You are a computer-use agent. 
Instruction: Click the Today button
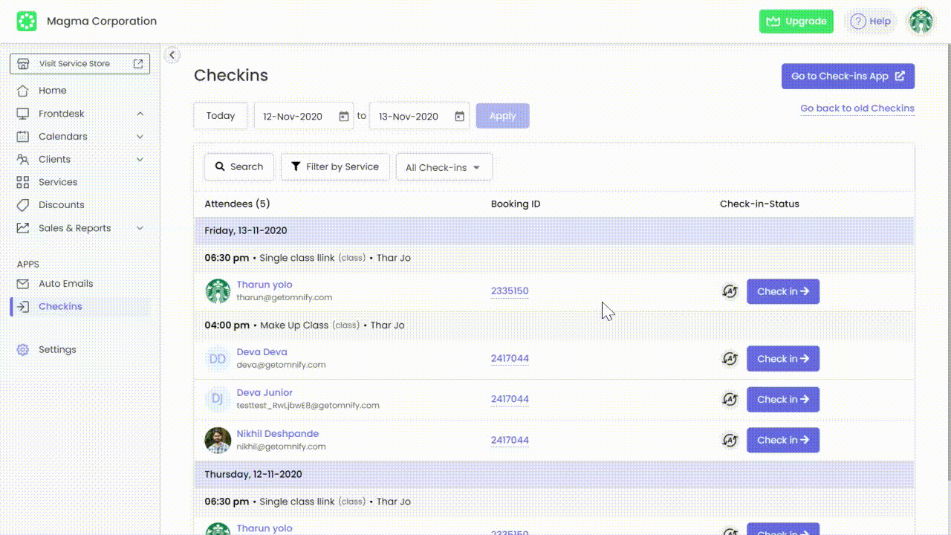(x=221, y=116)
